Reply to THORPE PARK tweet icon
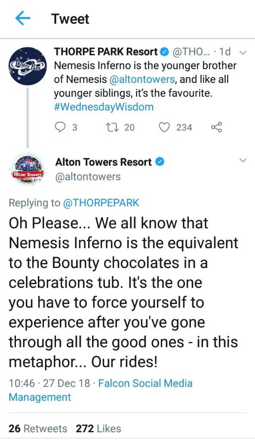 pos(59,127)
